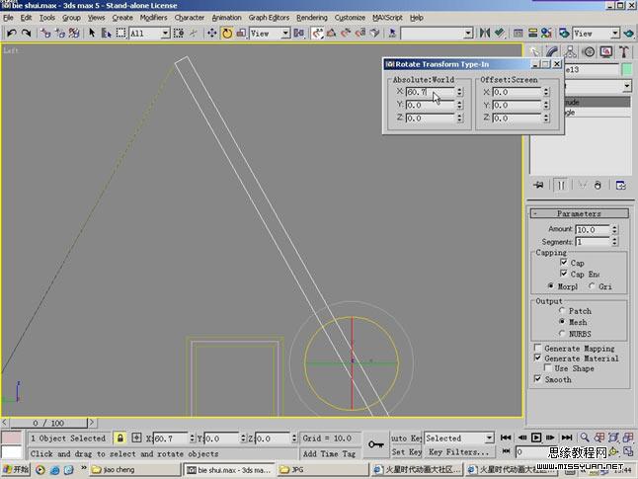Open the MAXScript menu
Screen dimensions: 638x479
[x=387, y=18]
